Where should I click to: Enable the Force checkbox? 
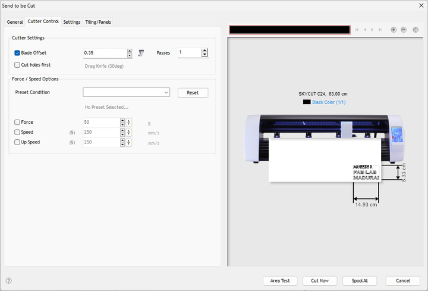17,122
